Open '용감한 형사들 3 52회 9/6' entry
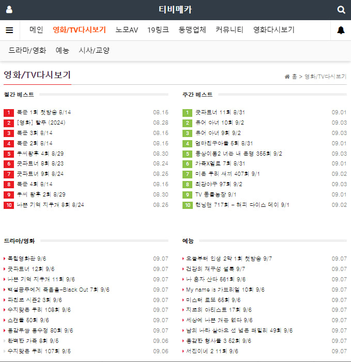Viewport: 351px width, 362px height. pyautogui.click(x=219, y=341)
